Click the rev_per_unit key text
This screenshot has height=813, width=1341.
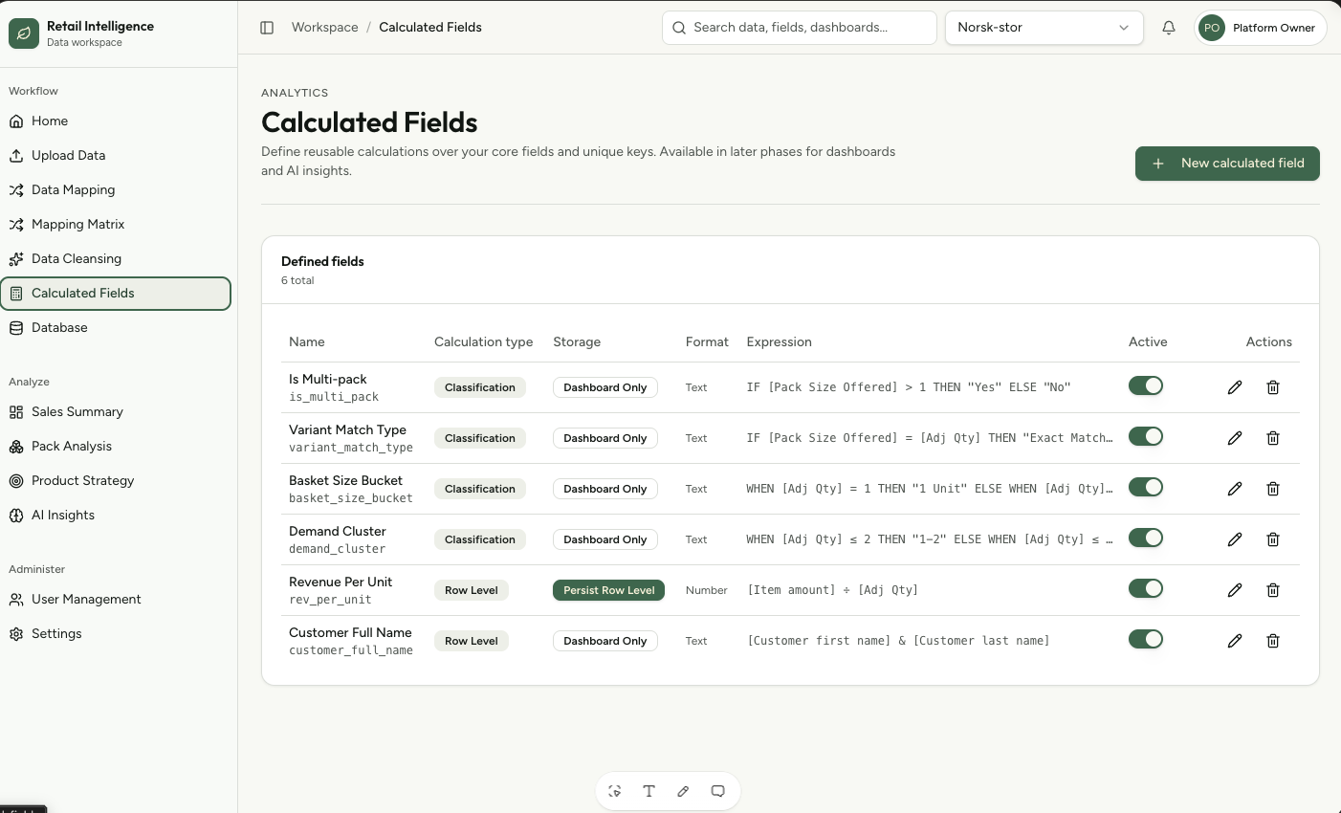(x=330, y=600)
